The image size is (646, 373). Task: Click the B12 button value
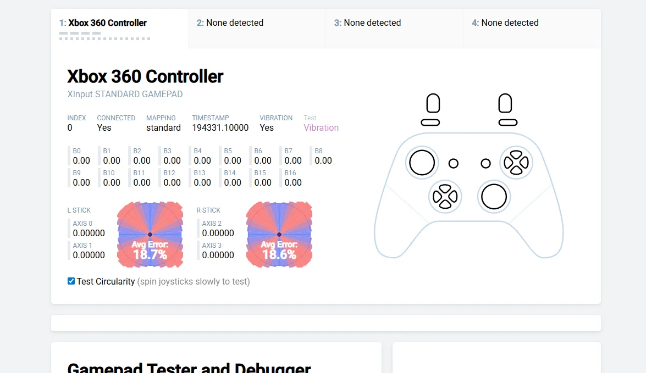click(x=172, y=182)
